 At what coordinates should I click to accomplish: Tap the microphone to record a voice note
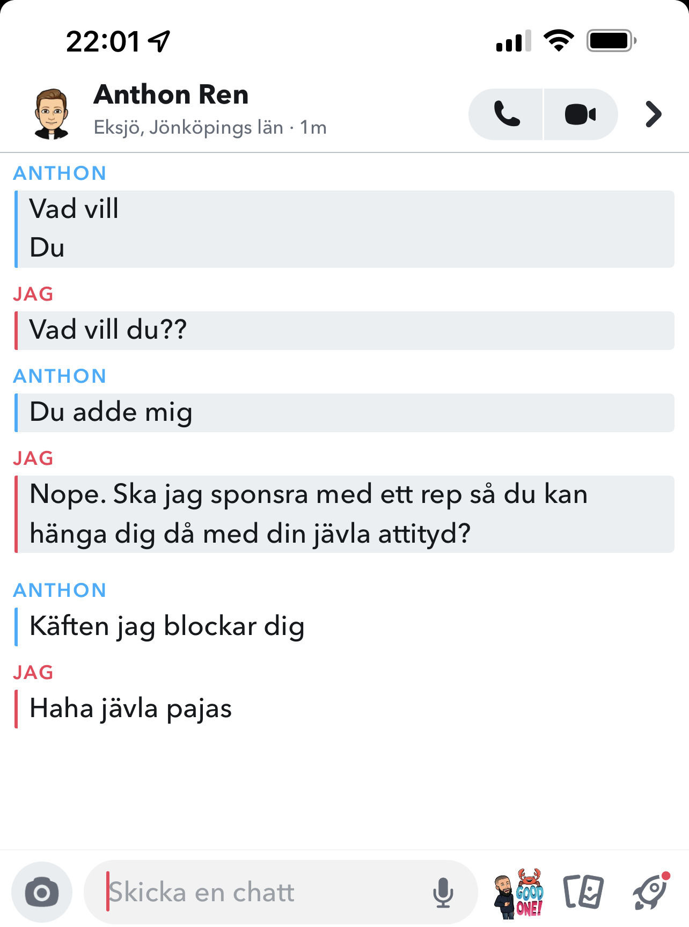[443, 893]
